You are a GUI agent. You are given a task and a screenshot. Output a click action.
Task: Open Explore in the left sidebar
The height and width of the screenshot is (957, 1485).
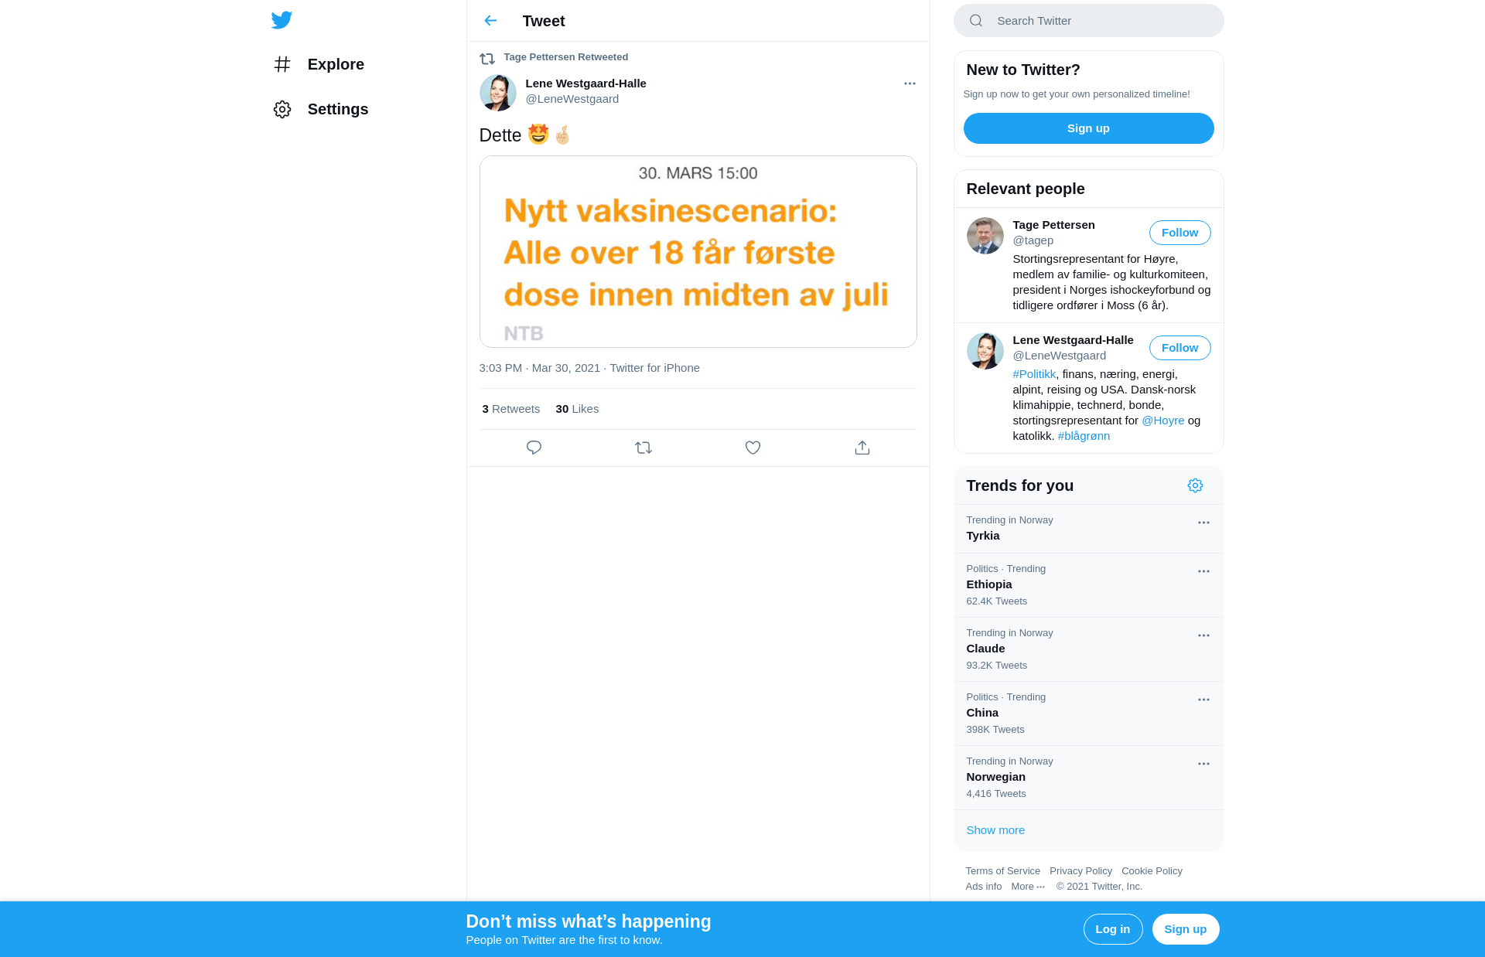coord(318,64)
